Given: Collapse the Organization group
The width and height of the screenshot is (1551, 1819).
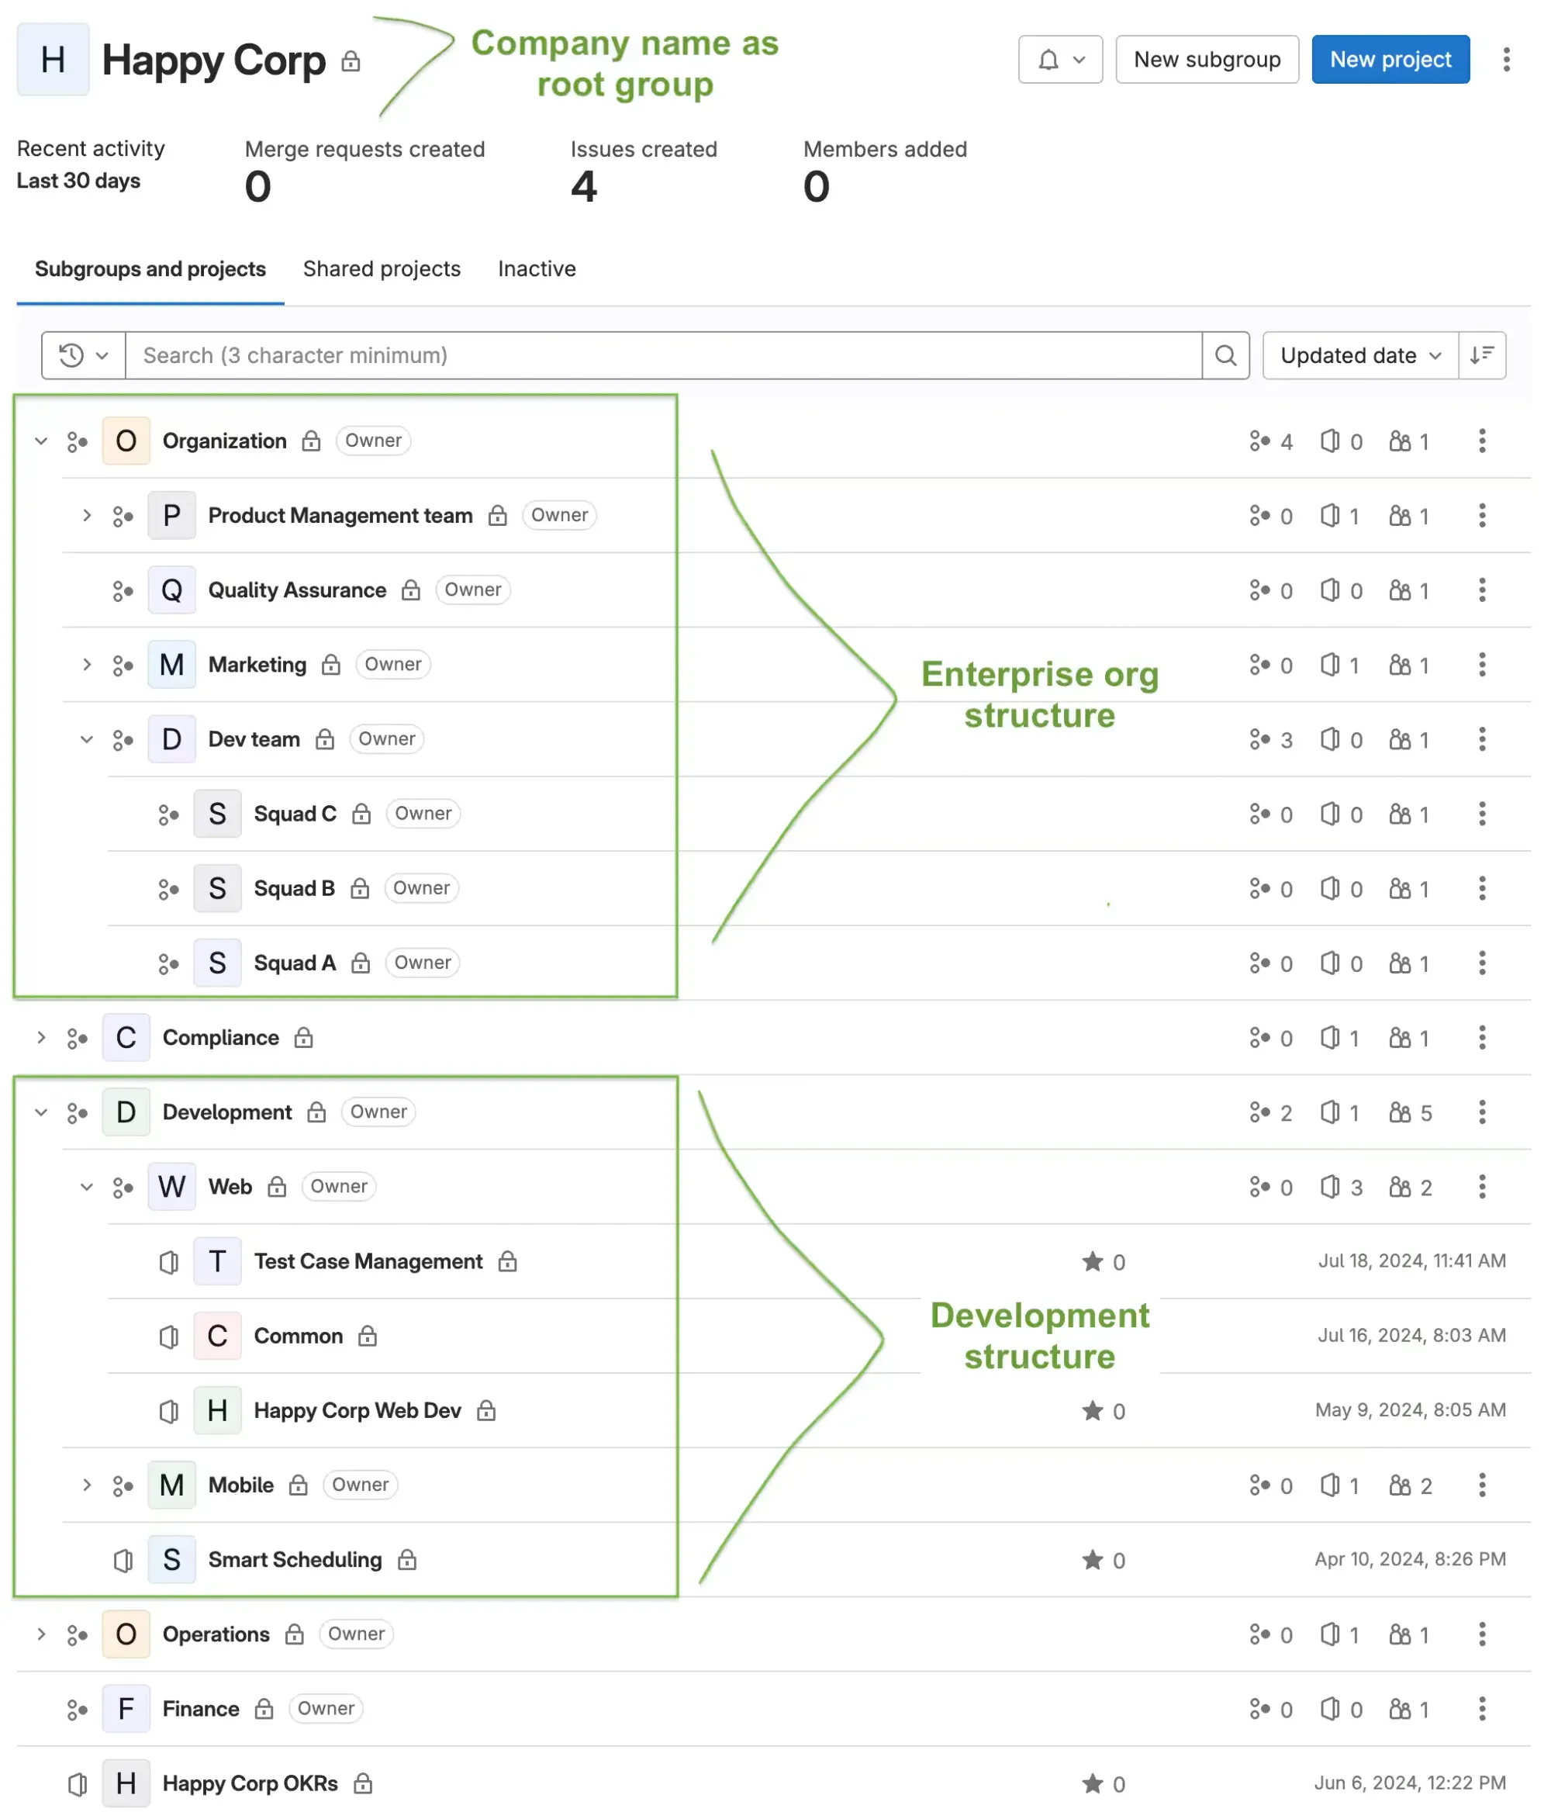Looking at the screenshot, I should (41, 441).
